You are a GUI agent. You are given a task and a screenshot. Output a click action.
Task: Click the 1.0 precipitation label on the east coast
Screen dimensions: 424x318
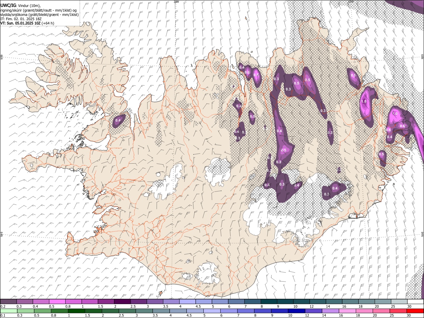tap(395, 114)
